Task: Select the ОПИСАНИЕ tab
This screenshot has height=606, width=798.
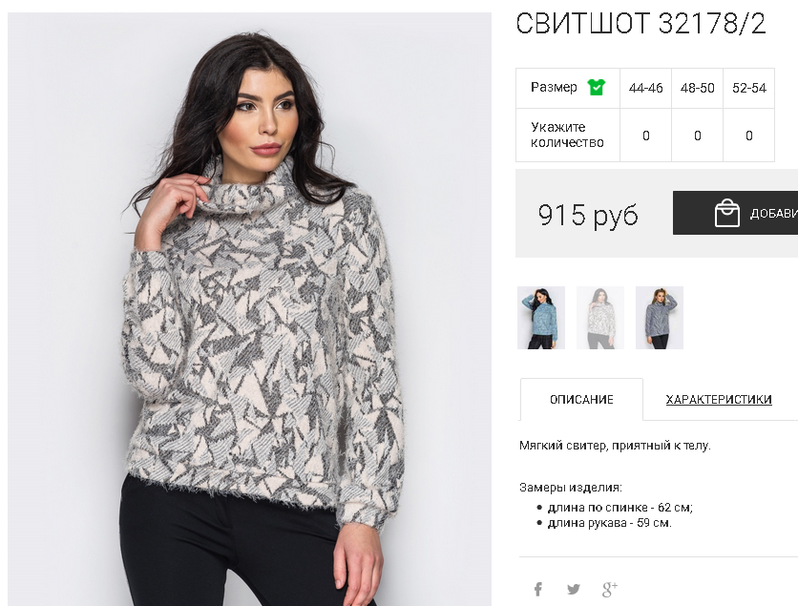Action: pyautogui.click(x=581, y=400)
